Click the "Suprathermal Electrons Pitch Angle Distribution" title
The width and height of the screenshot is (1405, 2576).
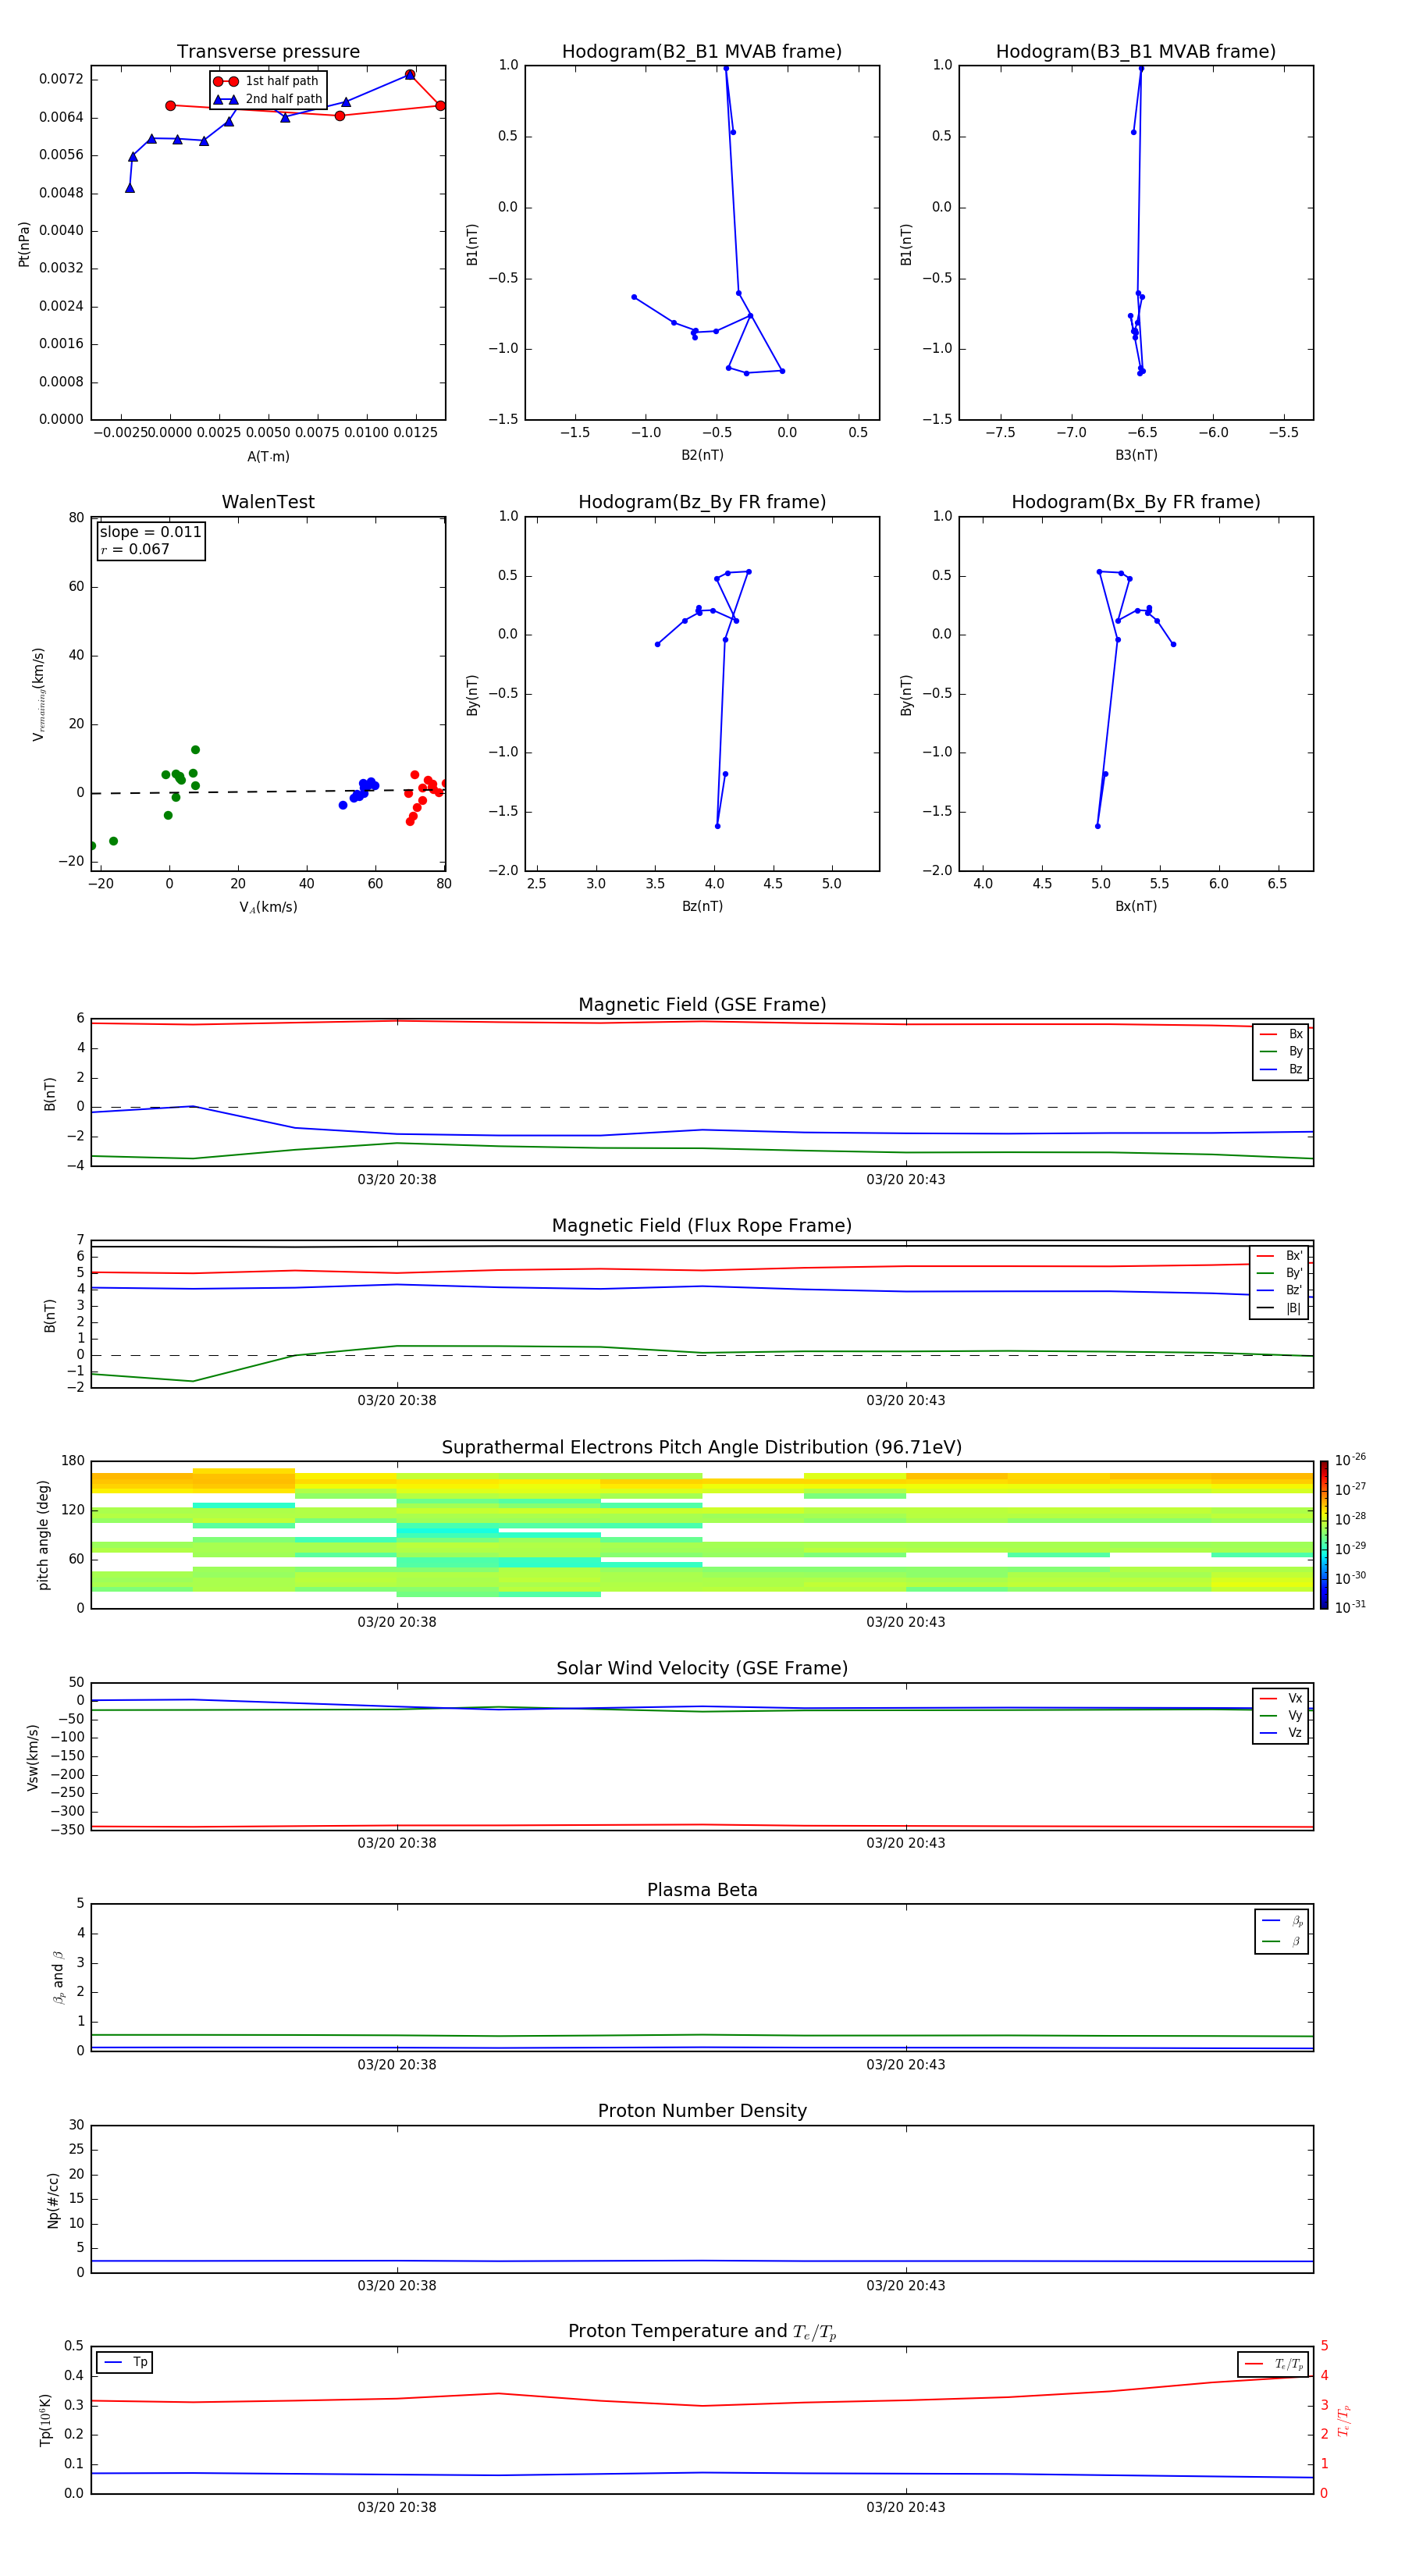702,1448
